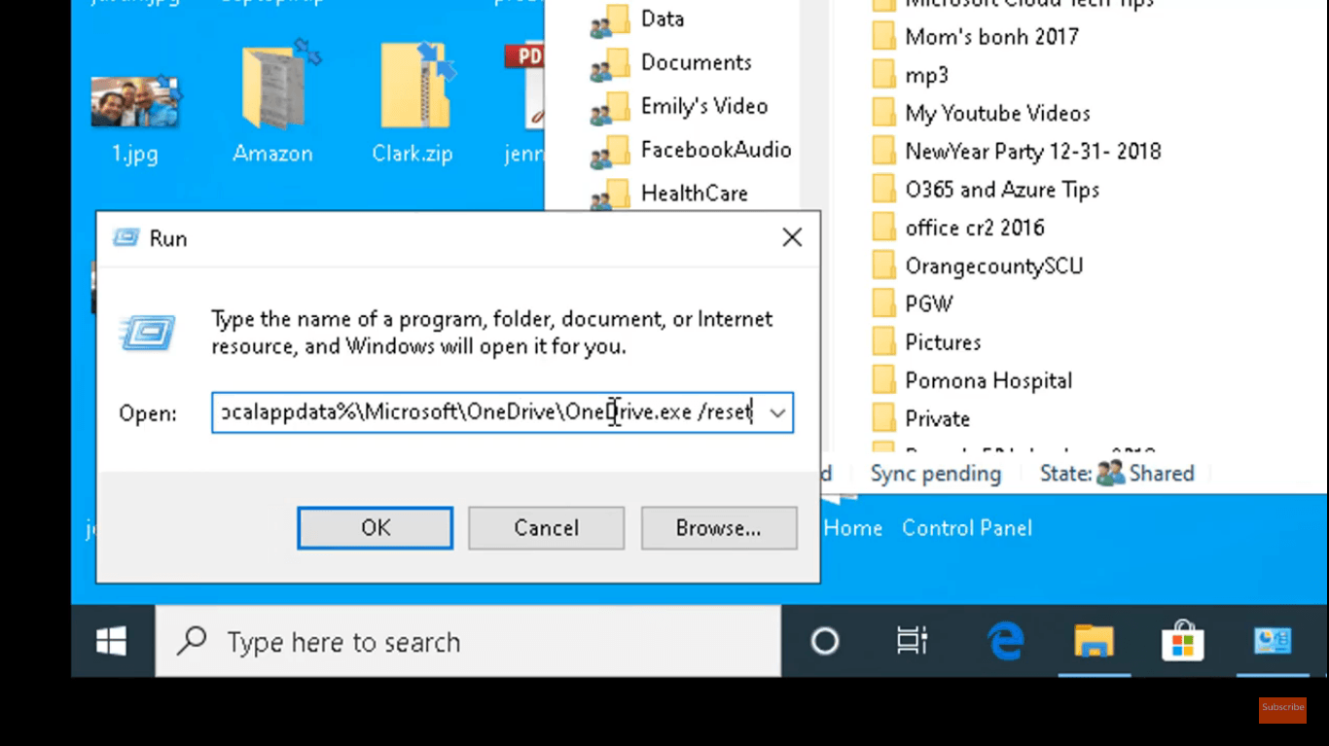Click inside the Open command text field
Image resolution: width=1329 pixels, height=746 pixels.
(x=486, y=413)
